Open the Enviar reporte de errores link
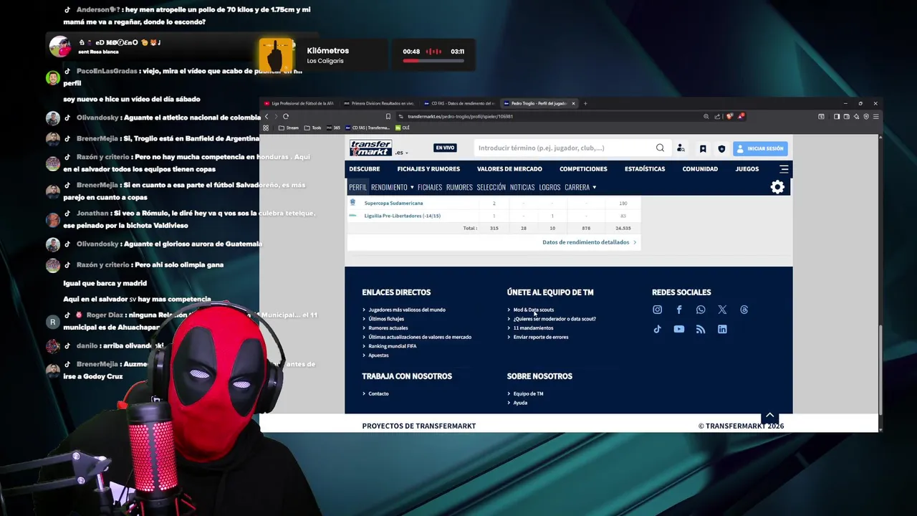This screenshot has height=516, width=917. pos(541,337)
